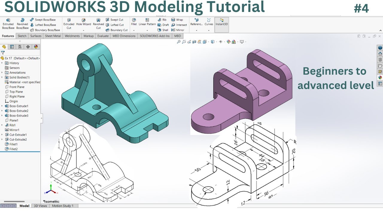Open the Section View tool
This screenshot has width=383, height=215.
pos(194,42)
